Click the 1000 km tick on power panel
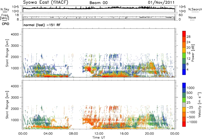This screenshot has height=139, width=202. 15,68
